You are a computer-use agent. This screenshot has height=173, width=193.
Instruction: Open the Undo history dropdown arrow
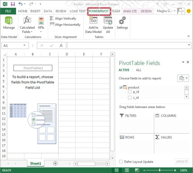click(25, 4)
